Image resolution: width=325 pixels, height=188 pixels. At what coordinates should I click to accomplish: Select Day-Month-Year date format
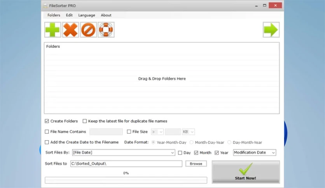tap(229, 143)
